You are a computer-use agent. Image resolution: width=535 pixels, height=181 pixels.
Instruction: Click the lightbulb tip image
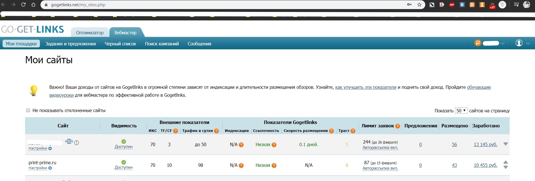pos(34,91)
